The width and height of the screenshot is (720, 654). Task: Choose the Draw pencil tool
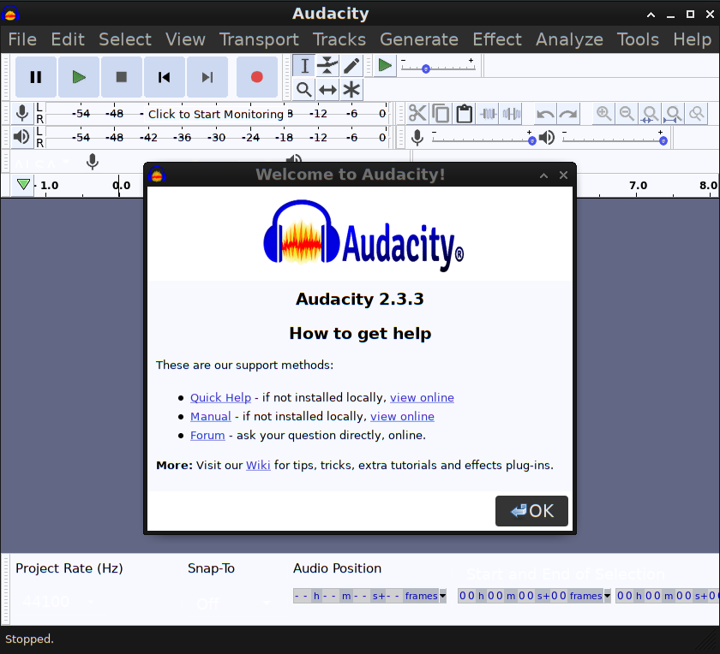pos(351,66)
